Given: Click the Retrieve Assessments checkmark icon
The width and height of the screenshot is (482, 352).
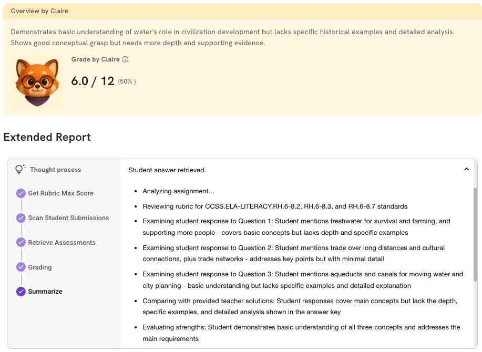Looking at the screenshot, I should coord(21,242).
